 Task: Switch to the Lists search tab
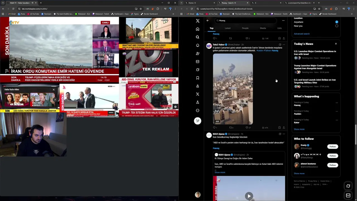pos(279,28)
